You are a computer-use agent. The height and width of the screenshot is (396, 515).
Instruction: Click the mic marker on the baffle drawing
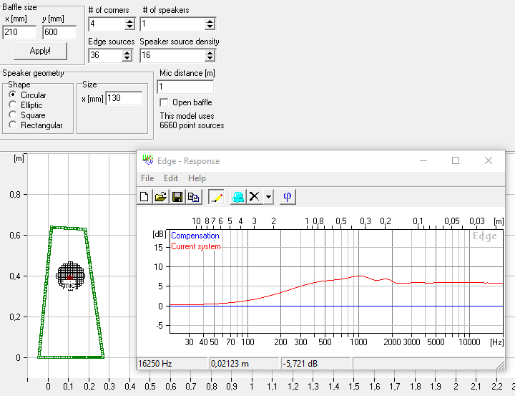(69, 285)
